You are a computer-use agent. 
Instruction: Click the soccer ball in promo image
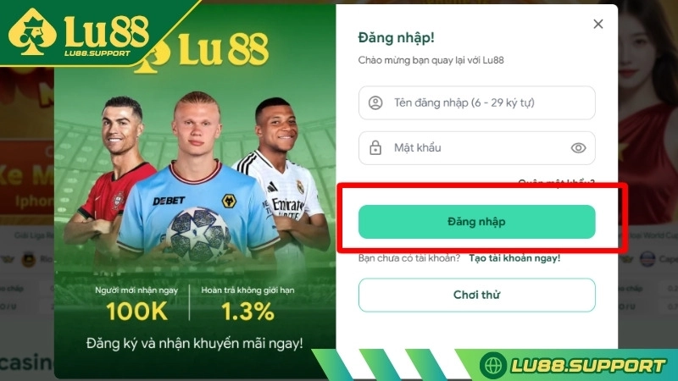point(198,235)
